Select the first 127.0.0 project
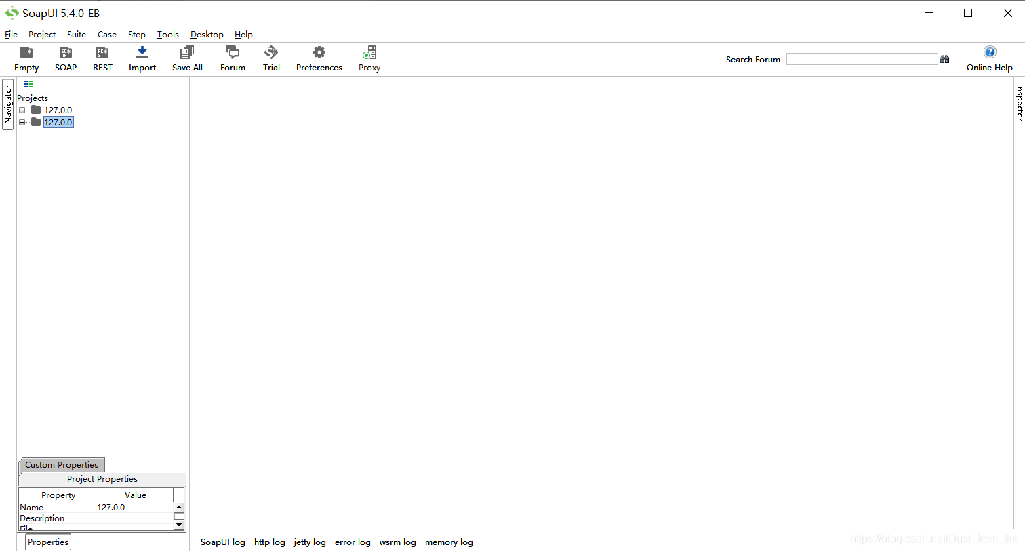1025x551 pixels. click(58, 110)
